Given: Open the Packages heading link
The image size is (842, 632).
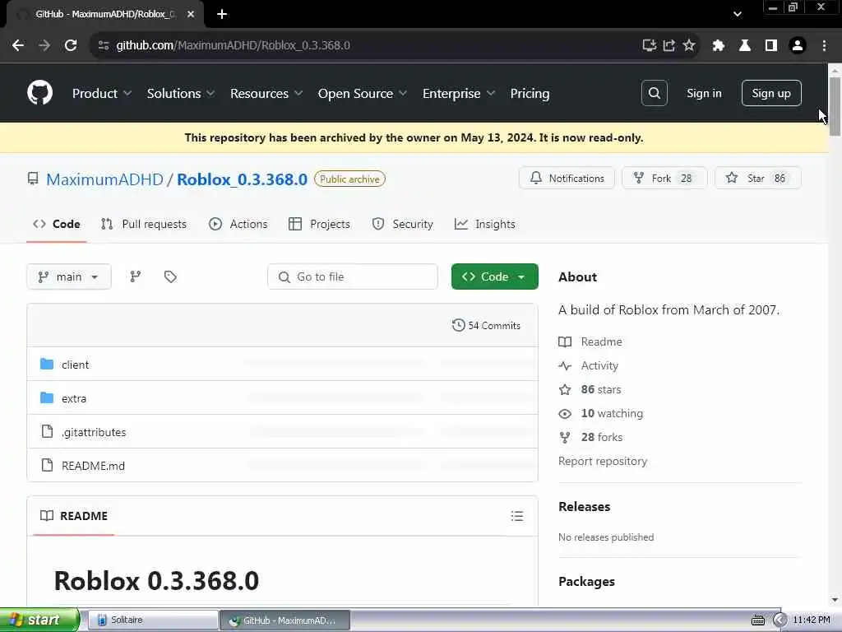Looking at the screenshot, I should point(586,582).
